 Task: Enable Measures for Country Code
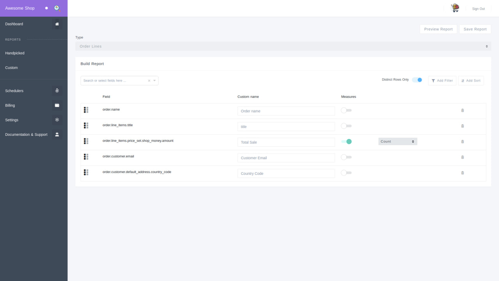click(x=346, y=173)
